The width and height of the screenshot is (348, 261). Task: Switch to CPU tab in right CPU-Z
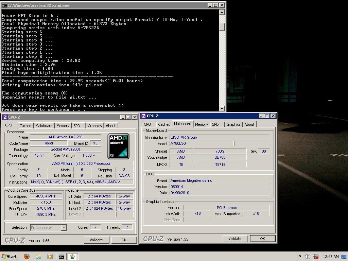coord(147,124)
